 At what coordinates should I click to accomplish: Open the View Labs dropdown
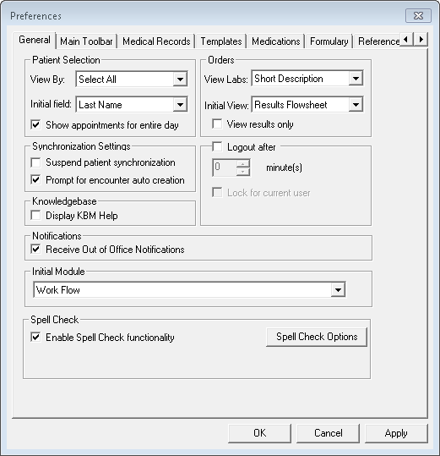[356, 79]
